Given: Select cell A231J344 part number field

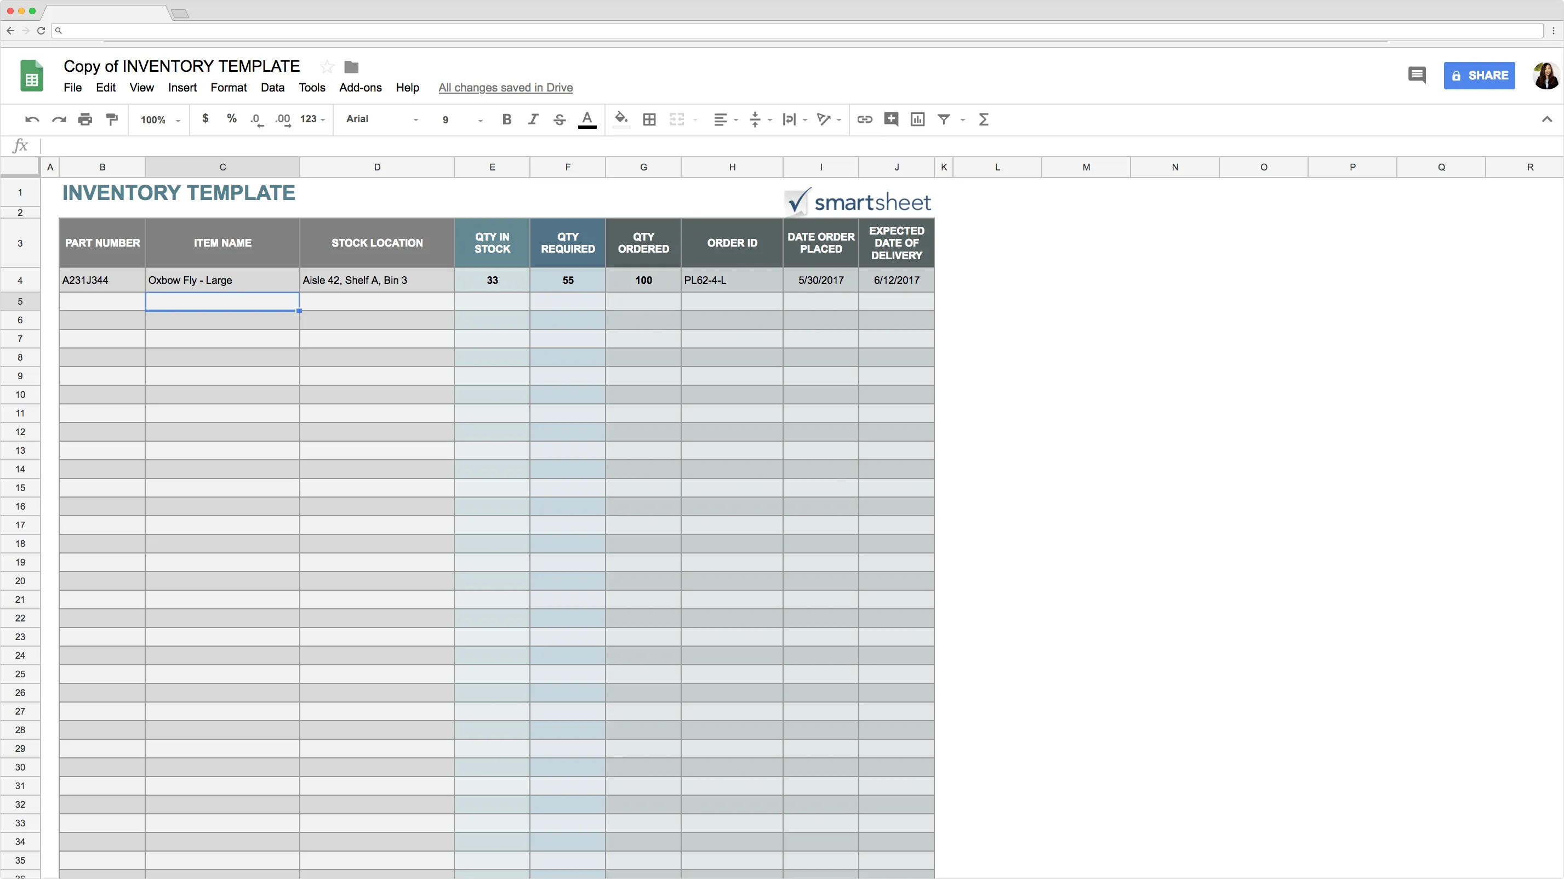Looking at the screenshot, I should coord(102,279).
